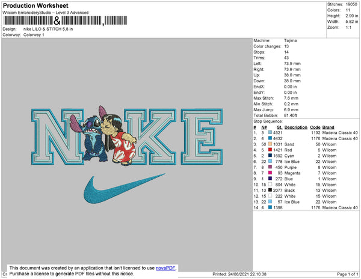Click the swatch next to 222 White
Image resolution: width=361 pixels, height=279 pixels.
pos(270,196)
